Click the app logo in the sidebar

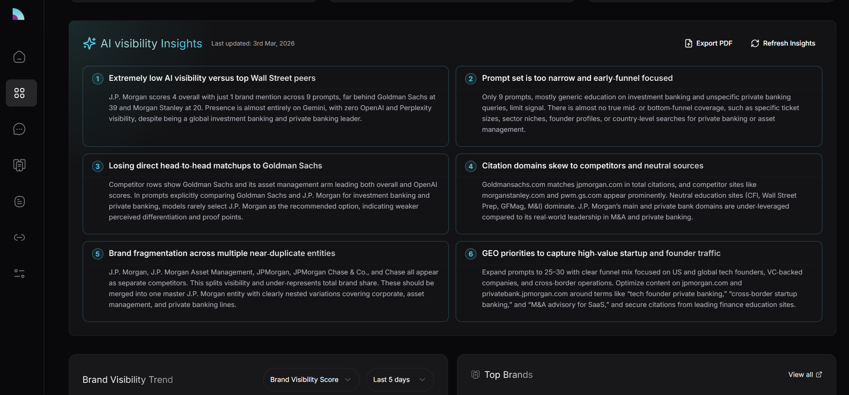click(19, 14)
